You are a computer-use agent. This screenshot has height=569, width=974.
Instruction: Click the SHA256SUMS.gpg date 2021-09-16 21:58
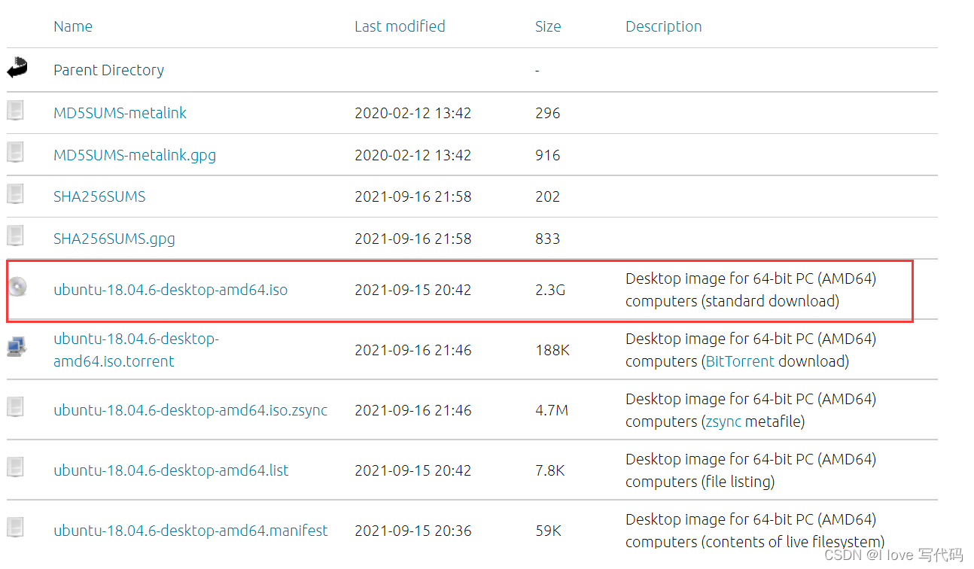point(413,239)
